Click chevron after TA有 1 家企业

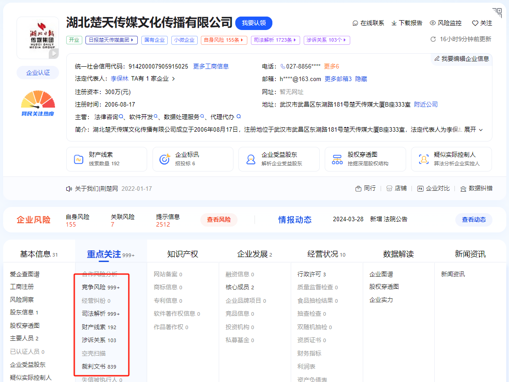click(x=174, y=79)
